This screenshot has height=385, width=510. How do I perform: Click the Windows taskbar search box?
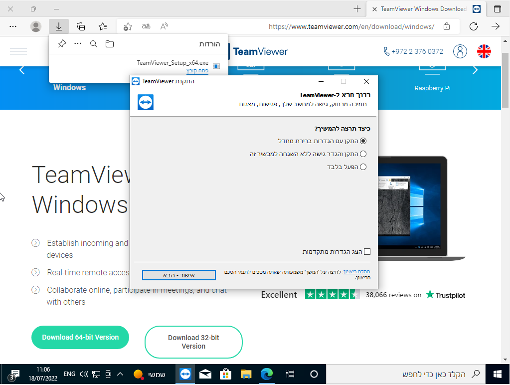[406, 374]
